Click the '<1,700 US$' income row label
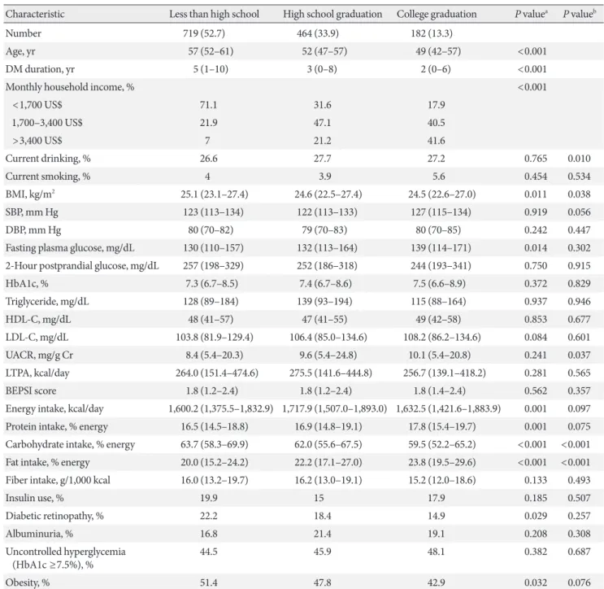This screenshot has height=589, width=604. (x=37, y=105)
